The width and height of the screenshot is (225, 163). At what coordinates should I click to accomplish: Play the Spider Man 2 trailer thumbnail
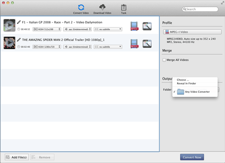pyautogui.click(x=9, y=43)
